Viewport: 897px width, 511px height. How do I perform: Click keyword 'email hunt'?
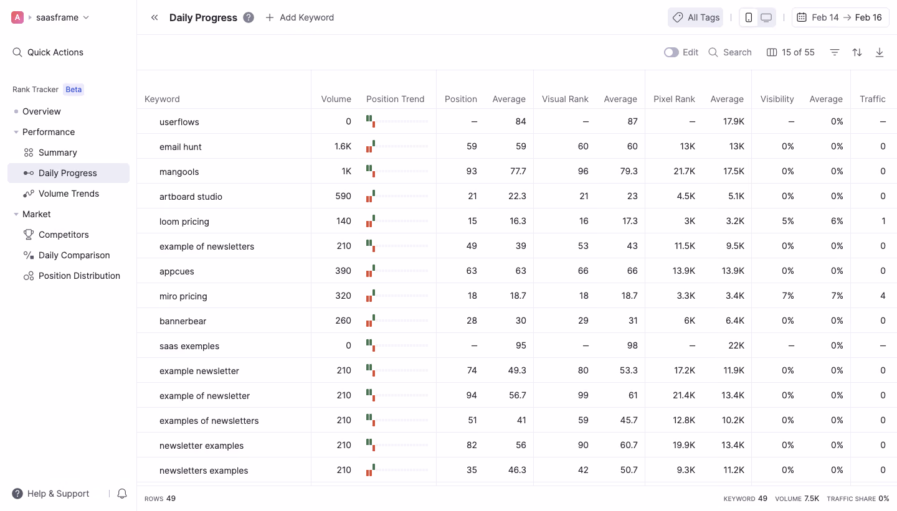pyautogui.click(x=181, y=147)
